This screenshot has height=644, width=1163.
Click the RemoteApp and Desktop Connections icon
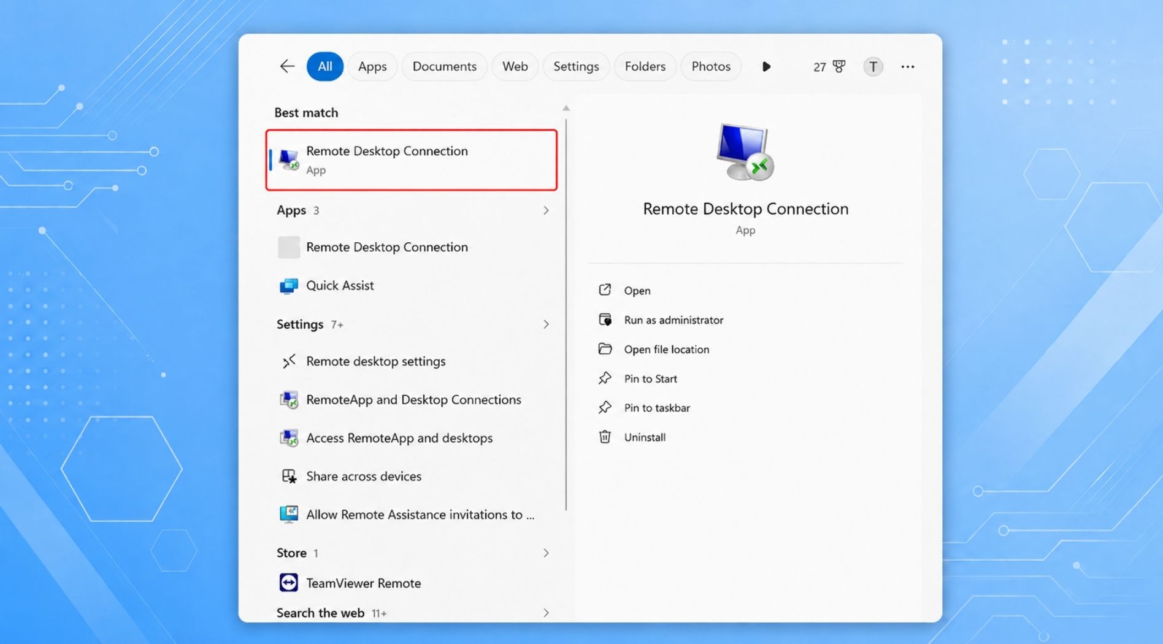point(289,400)
